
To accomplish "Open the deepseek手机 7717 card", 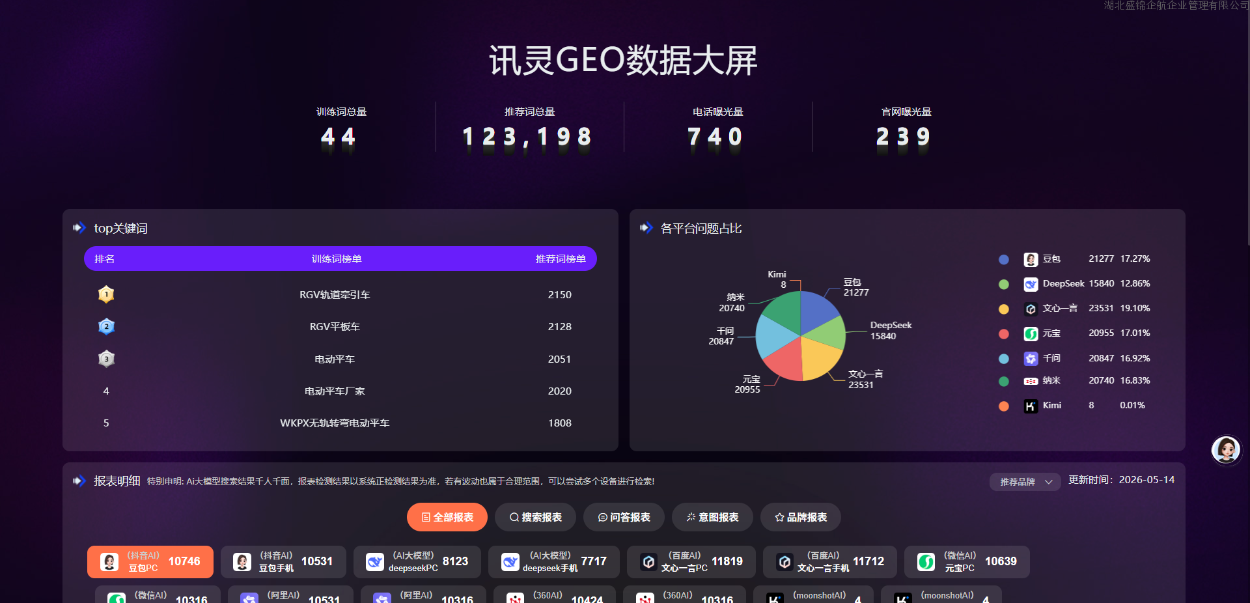I will coord(554,562).
